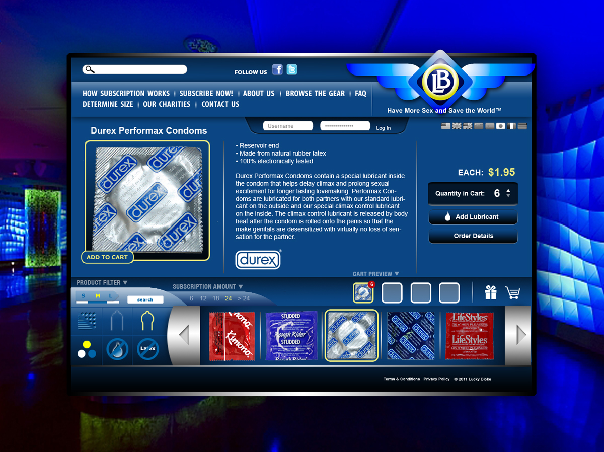Toggle the Cart Preview arrow
604x452 pixels.
(397, 274)
